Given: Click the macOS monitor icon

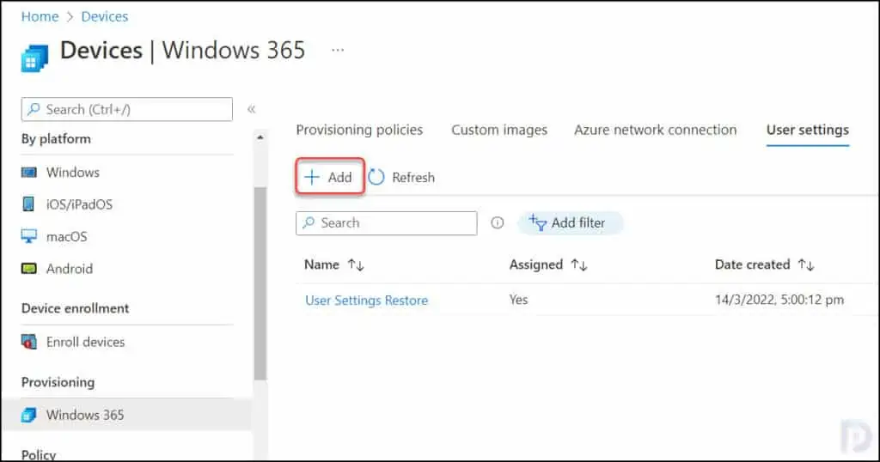Looking at the screenshot, I should point(28,236).
